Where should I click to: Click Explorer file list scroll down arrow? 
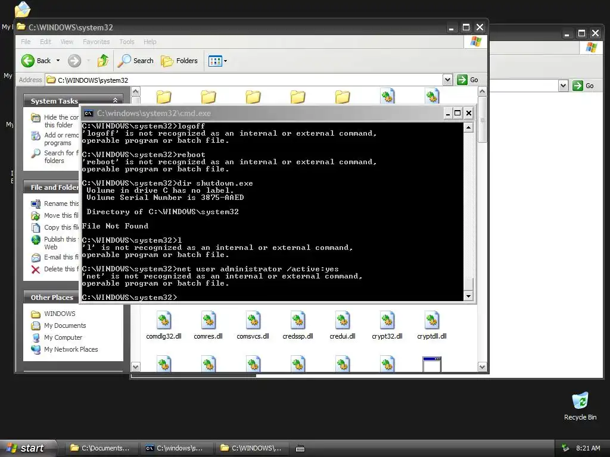[x=482, y=367]
